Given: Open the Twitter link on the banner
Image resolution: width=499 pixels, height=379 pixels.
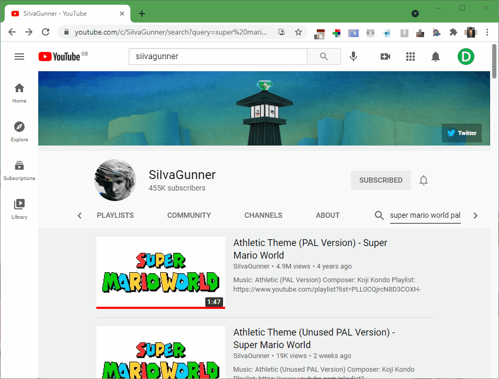Looking at the screenshot, I should click(x=461, y=133).
